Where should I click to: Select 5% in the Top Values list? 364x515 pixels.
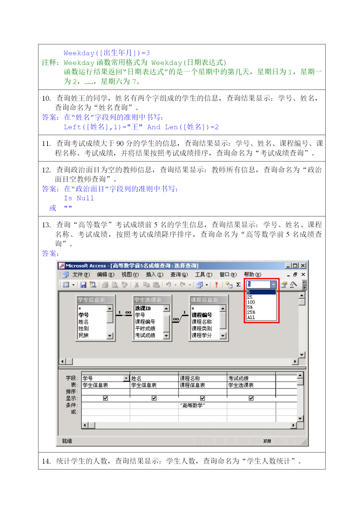(x=261, y=307)
